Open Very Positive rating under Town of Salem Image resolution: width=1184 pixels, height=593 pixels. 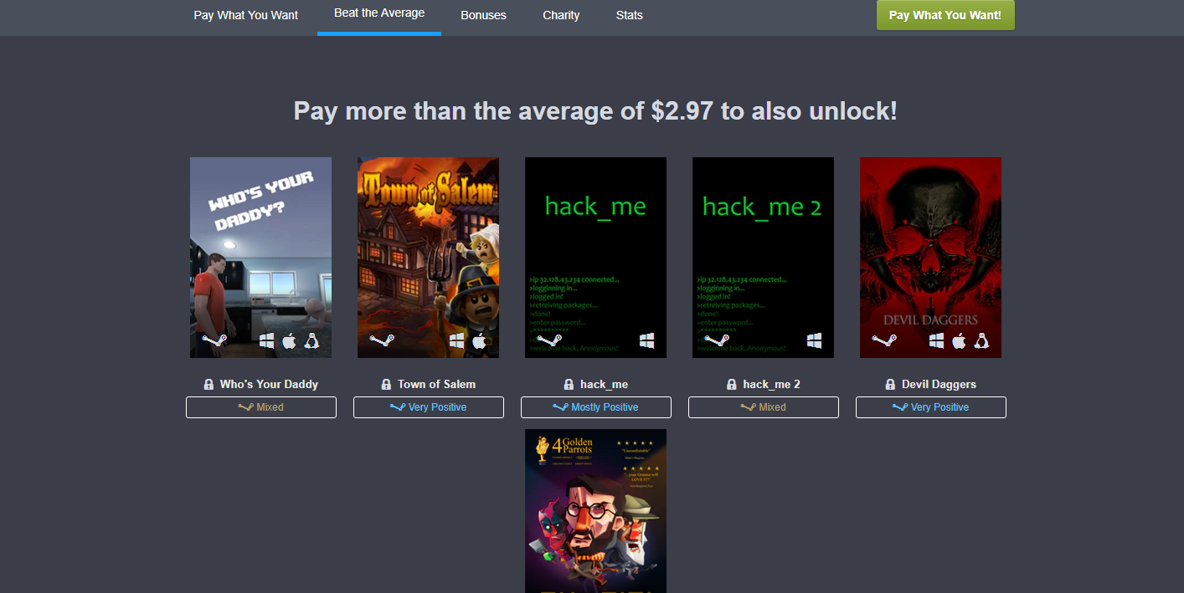click(x=429, y=407)
